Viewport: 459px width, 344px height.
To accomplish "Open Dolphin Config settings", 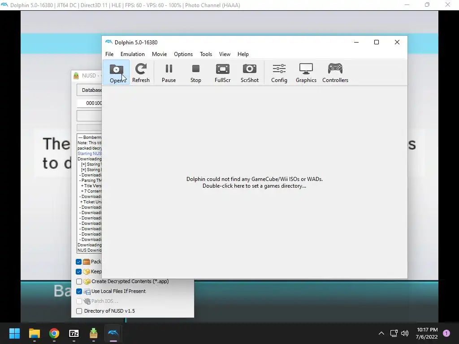I will [279, 73].
